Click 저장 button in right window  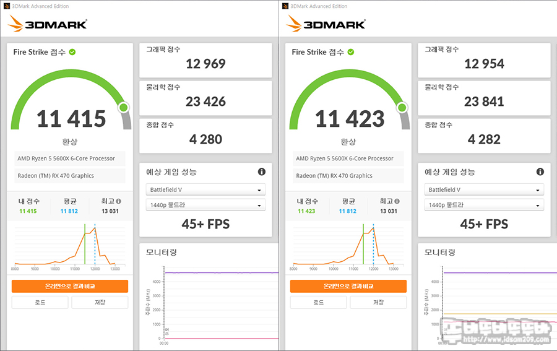pos(378,302)
